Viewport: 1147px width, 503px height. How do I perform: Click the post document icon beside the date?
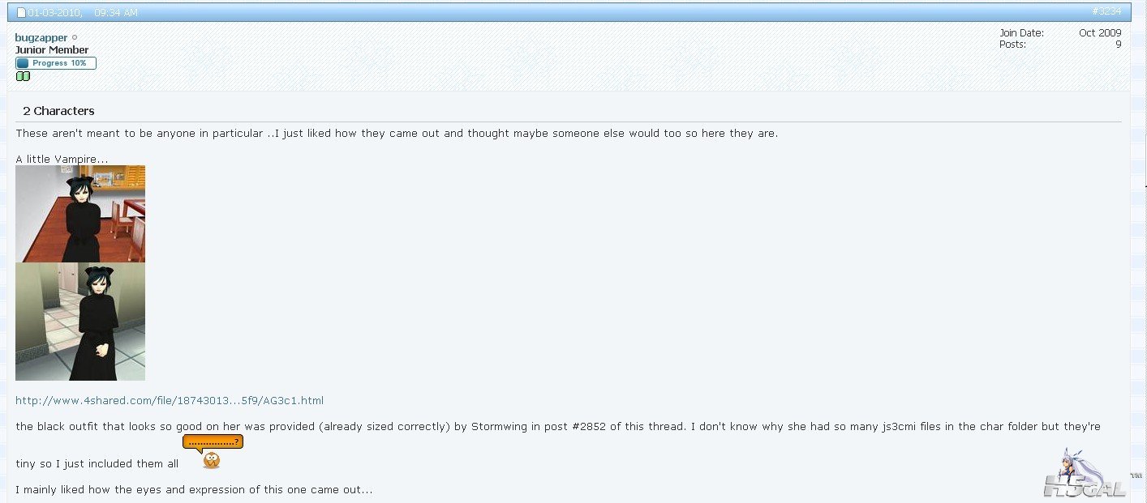click(22, 13)
